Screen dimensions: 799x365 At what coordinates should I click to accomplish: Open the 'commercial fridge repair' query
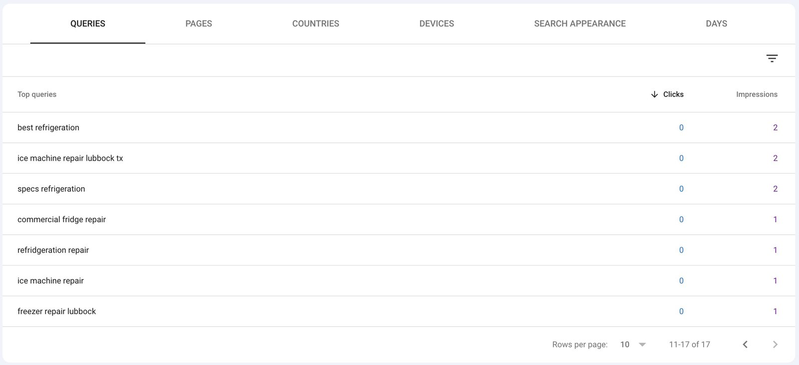coord(61,220)
